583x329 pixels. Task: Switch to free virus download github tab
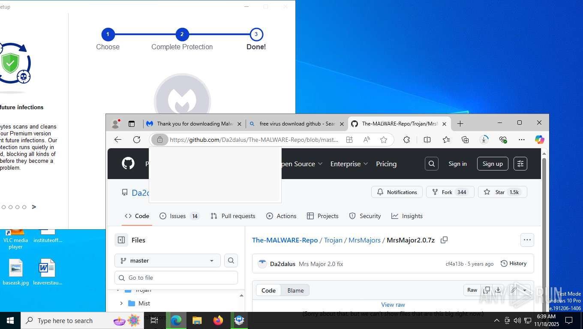tap(297, 124)
